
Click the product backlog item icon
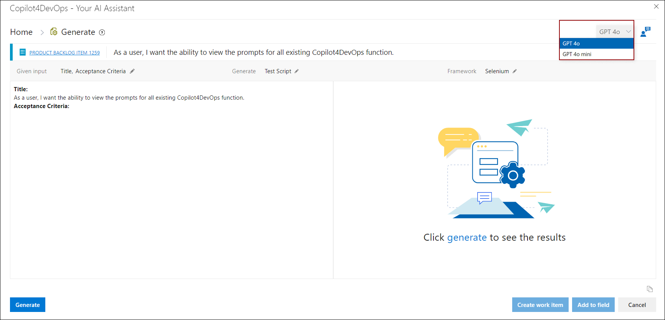point(23,53)
